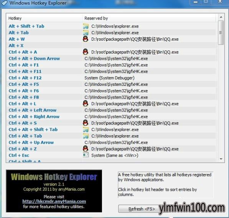Select the Ctrl + Alt + F6 hotkey
Image resolution: width=229 pixels, height=218 pixels.
[x=24, y=91]
